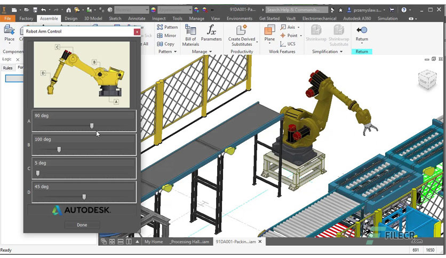Open the Point dropdown arrow
Viewport: 446px width, 258px height.
301,36
